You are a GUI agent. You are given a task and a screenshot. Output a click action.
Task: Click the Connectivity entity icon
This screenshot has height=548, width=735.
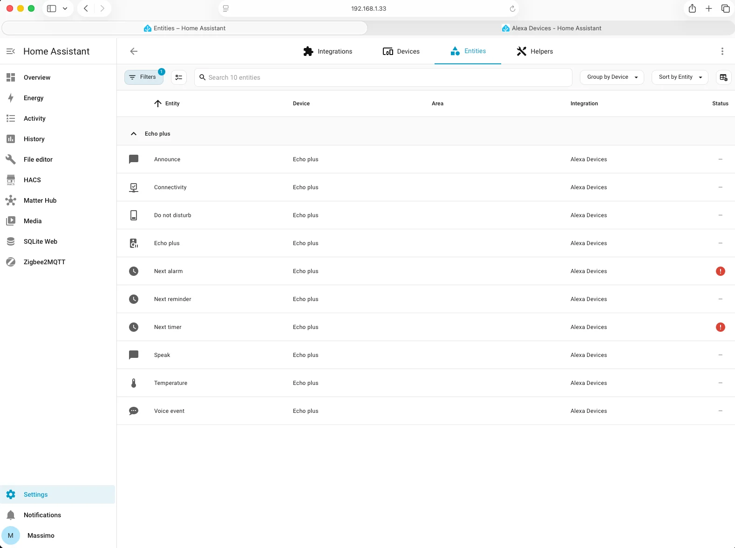pos(134,187)
